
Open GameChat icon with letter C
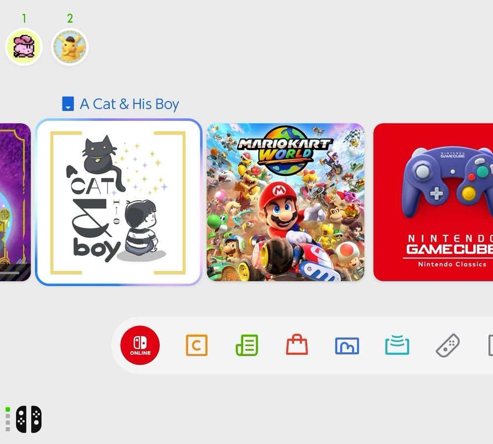pos(197,345)
